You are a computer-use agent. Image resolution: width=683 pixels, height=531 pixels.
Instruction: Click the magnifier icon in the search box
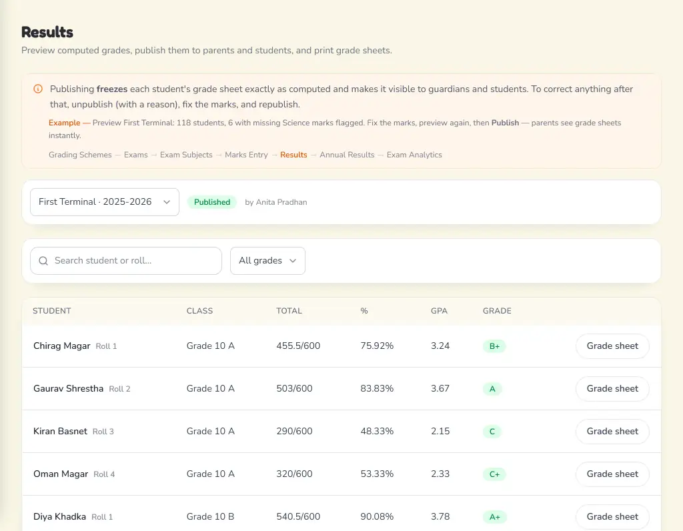pos(43,261)
